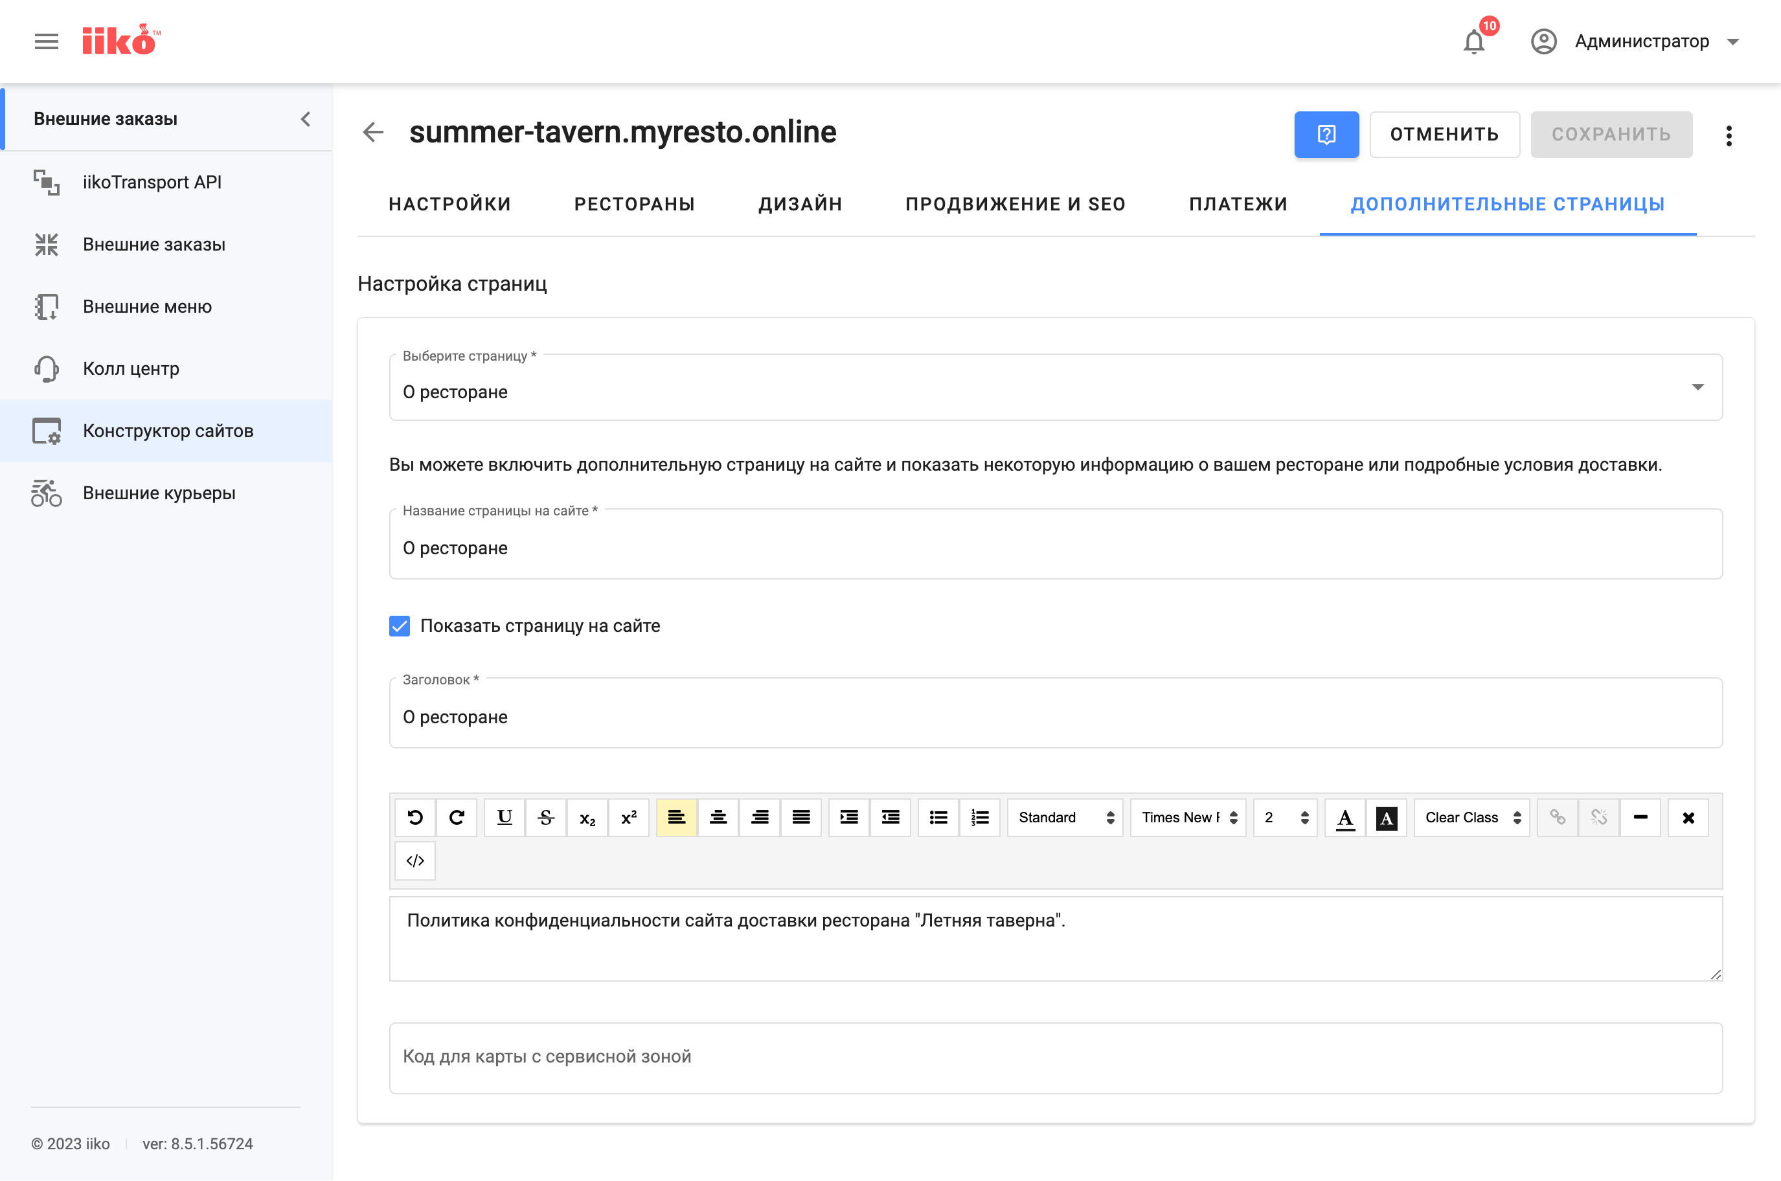Open the three-dot more options menu
Image resolution: width=1781 pixels, height=1181 pixels.
[x=1729, y=135]
